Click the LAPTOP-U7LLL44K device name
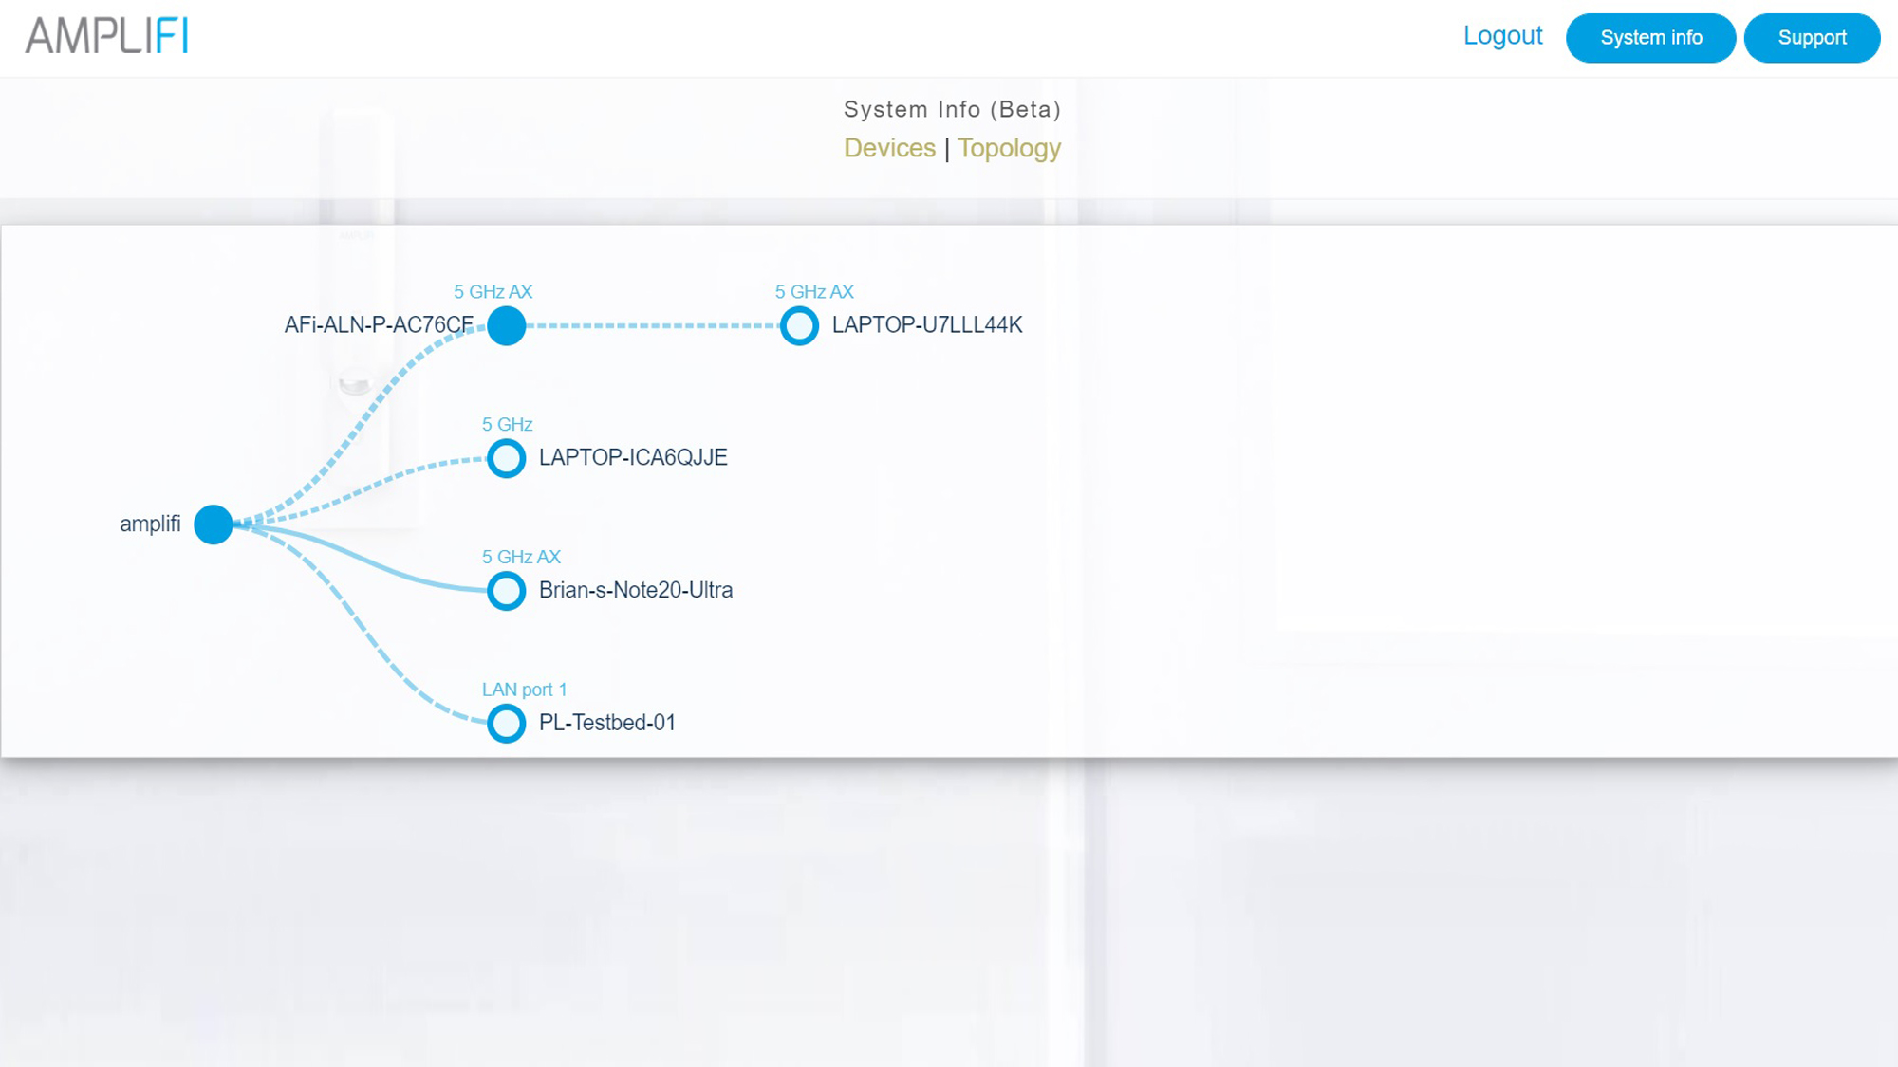 tap(927, 325)
